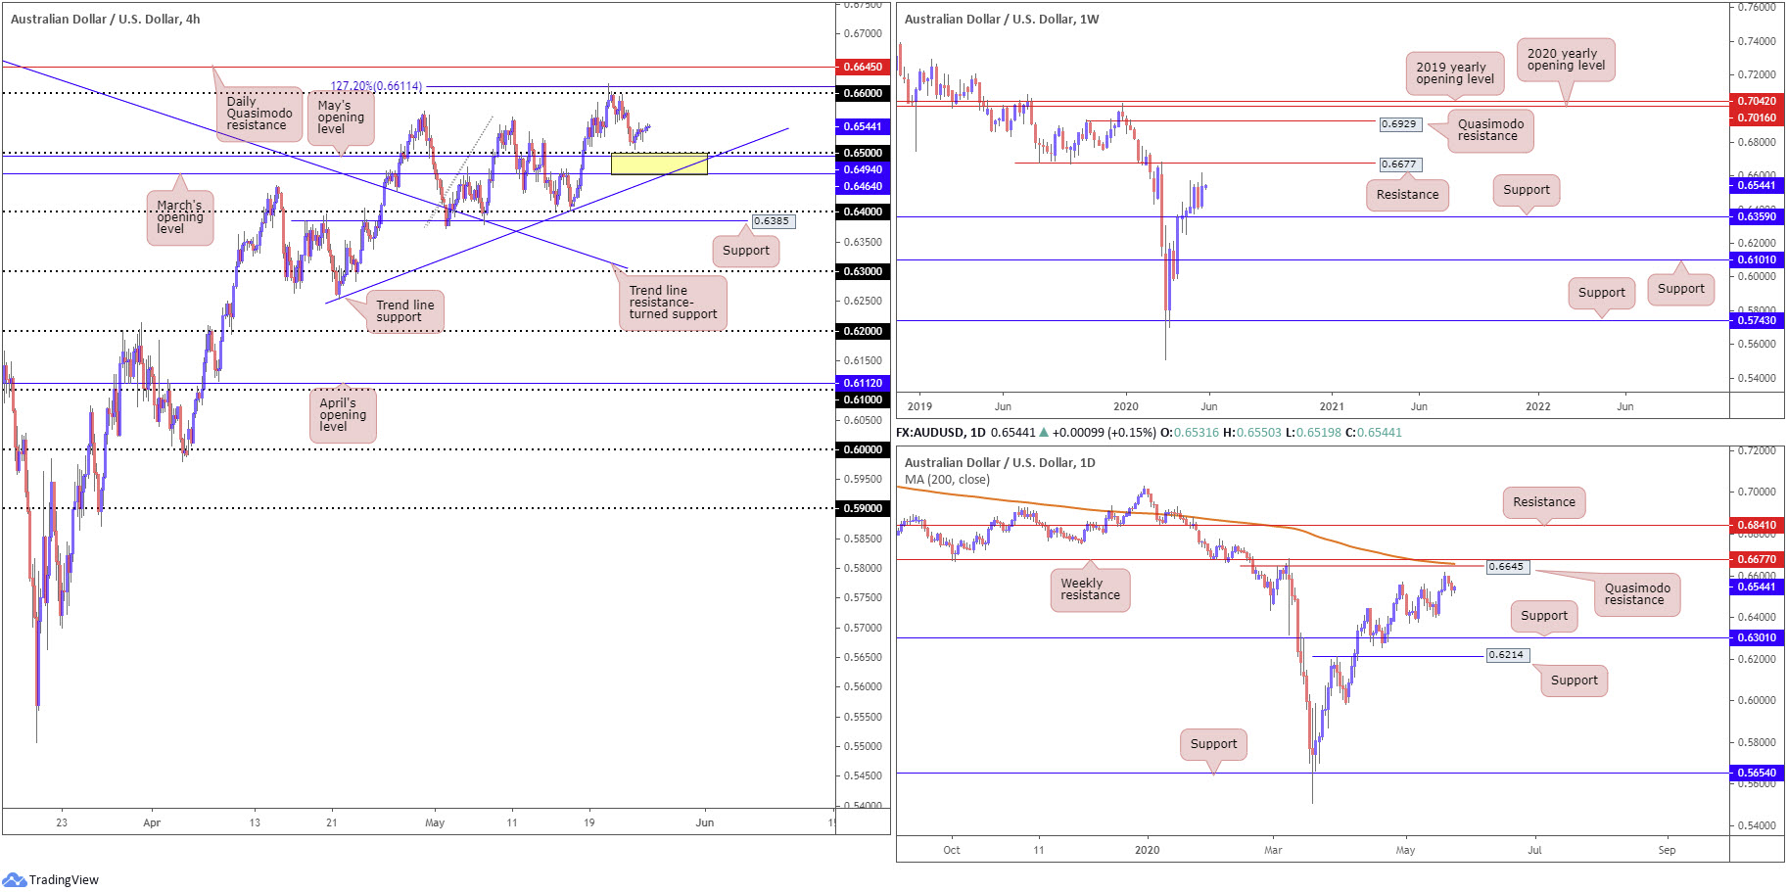Click the 127.20%(0.66114) Fibonacci label
1787x892 pixels.
point(376,86)
